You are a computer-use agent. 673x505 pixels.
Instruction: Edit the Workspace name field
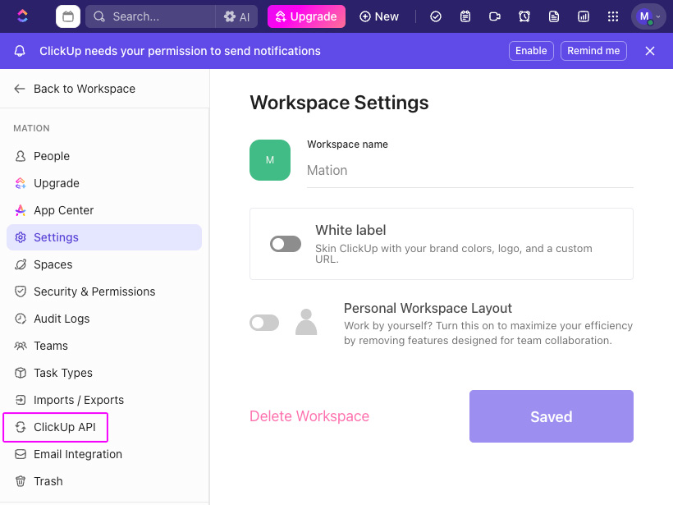pos(470,171)
